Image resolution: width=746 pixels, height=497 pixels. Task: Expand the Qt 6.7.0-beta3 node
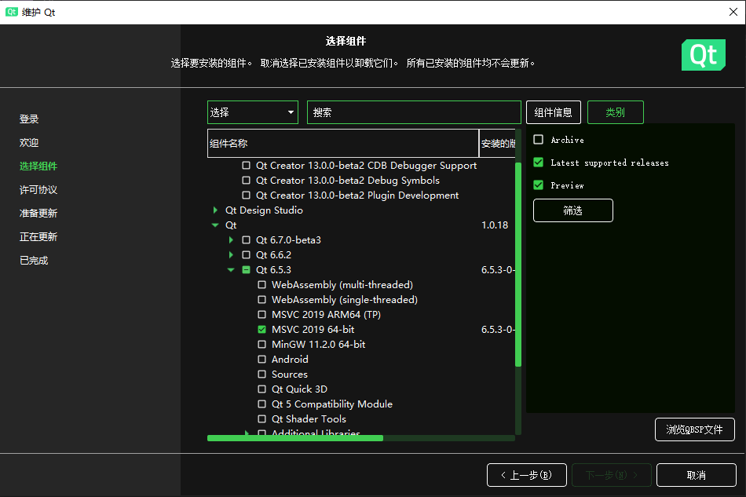point(231,239)
